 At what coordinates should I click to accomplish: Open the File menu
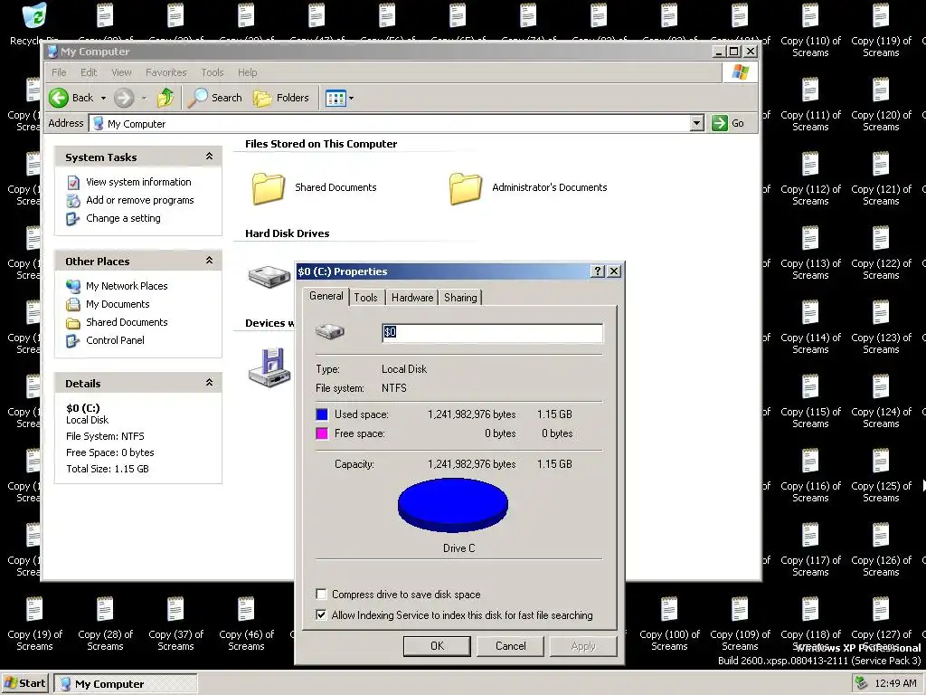click(x=59, y=72)
